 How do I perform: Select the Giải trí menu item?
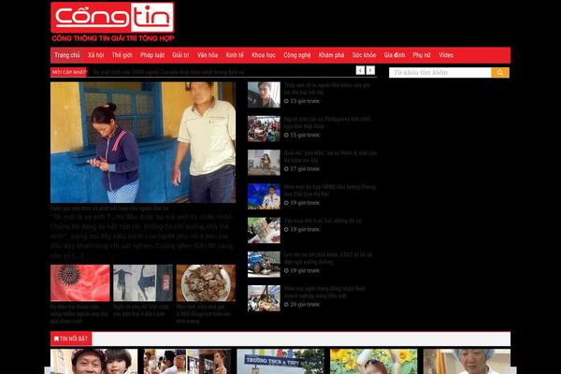tap(180, 55)
